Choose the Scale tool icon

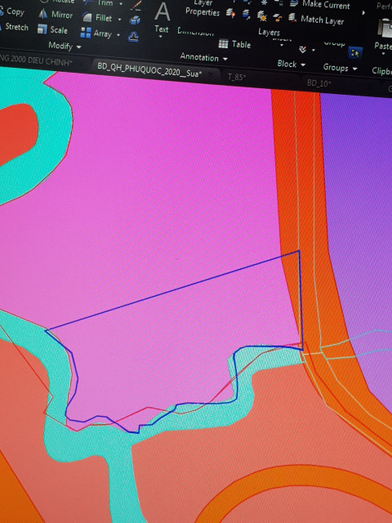point(42,29)
